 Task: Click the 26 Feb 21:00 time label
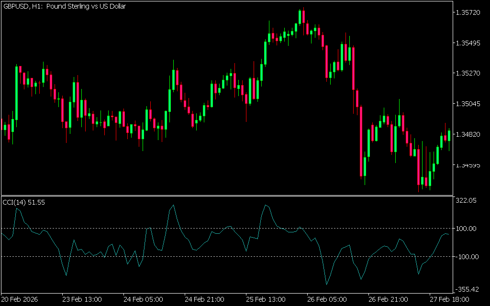coord(388,300)
